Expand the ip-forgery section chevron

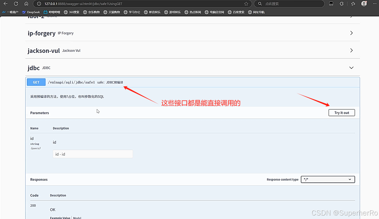tap(351, 33)
